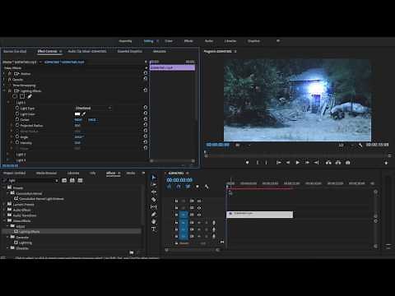The height and width of the screenshot is (296, 395).
Task: Toggle animation stopwatch for Light Type
Action: click(x=17, y=109)
